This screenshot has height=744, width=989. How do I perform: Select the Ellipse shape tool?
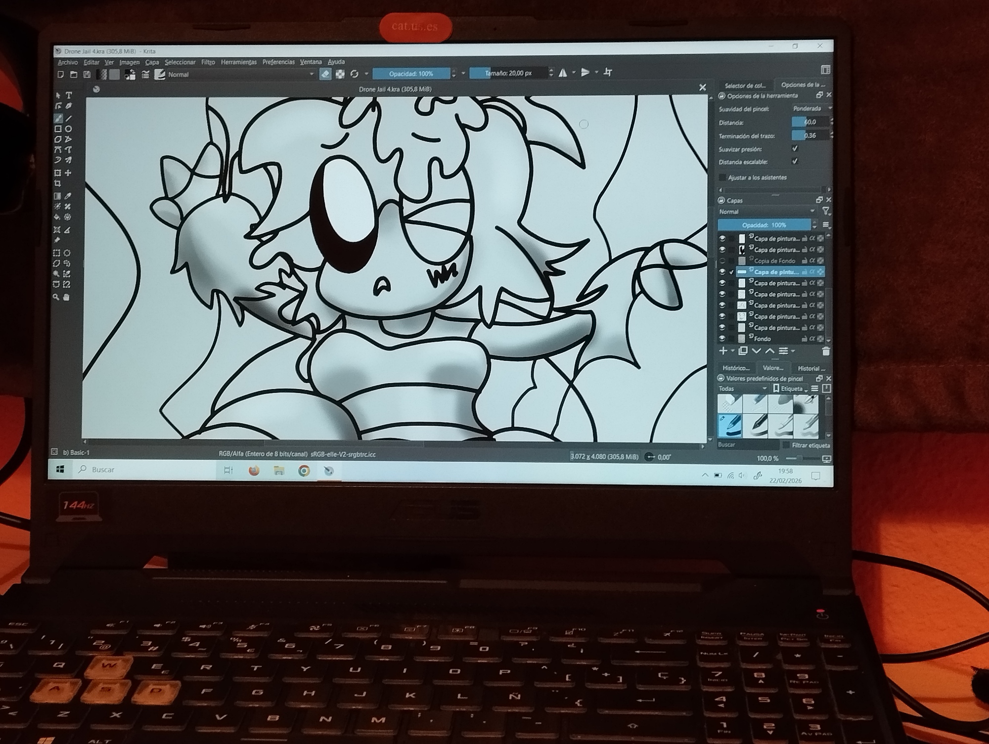(x=69, y=129)
